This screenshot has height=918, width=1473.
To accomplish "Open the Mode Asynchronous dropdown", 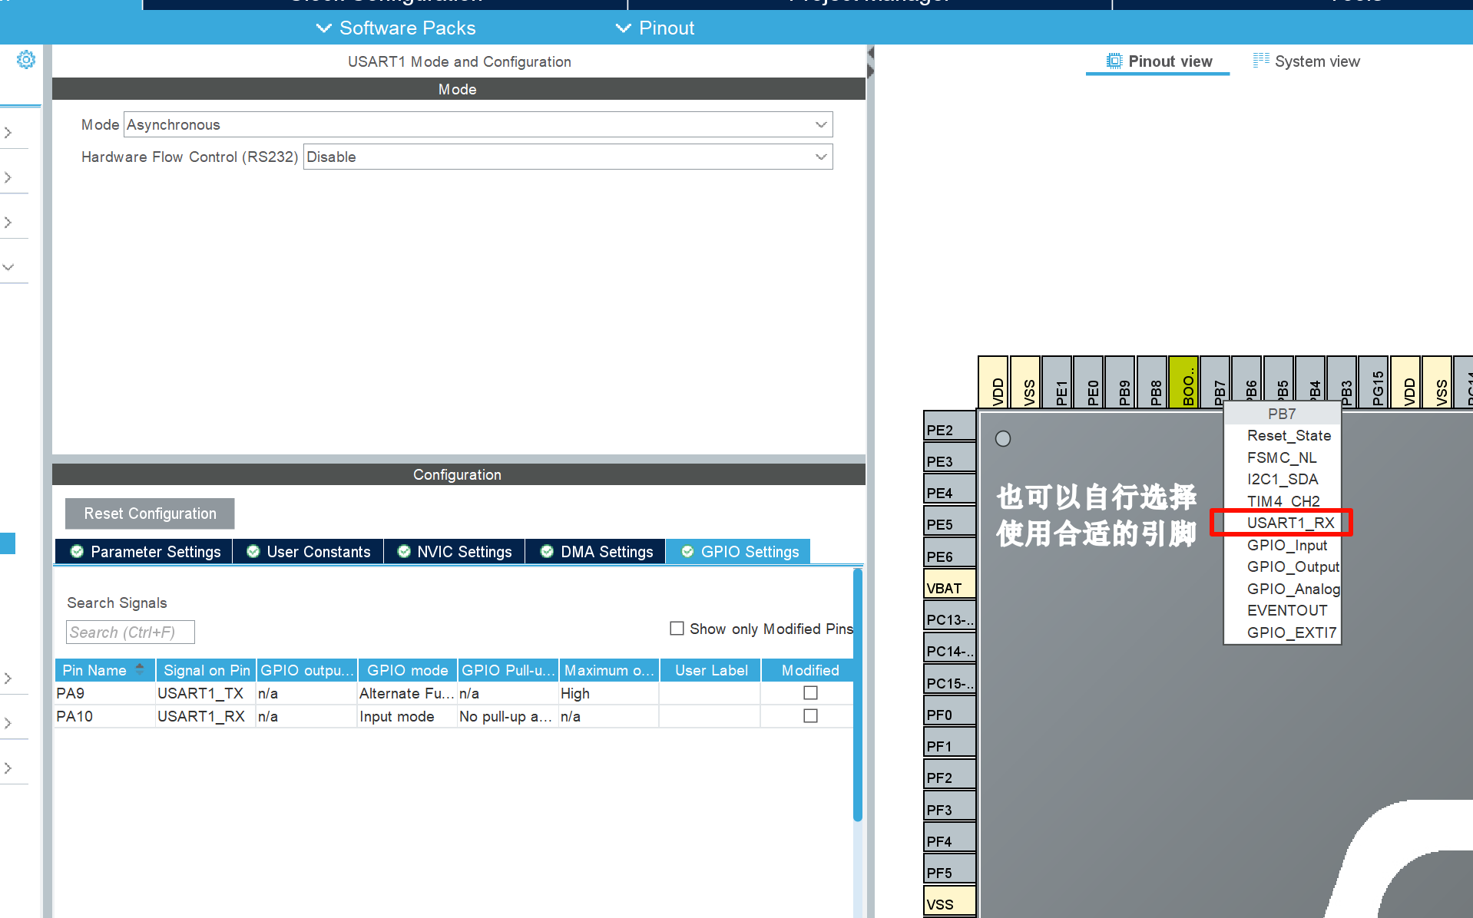I will point(478,124).
